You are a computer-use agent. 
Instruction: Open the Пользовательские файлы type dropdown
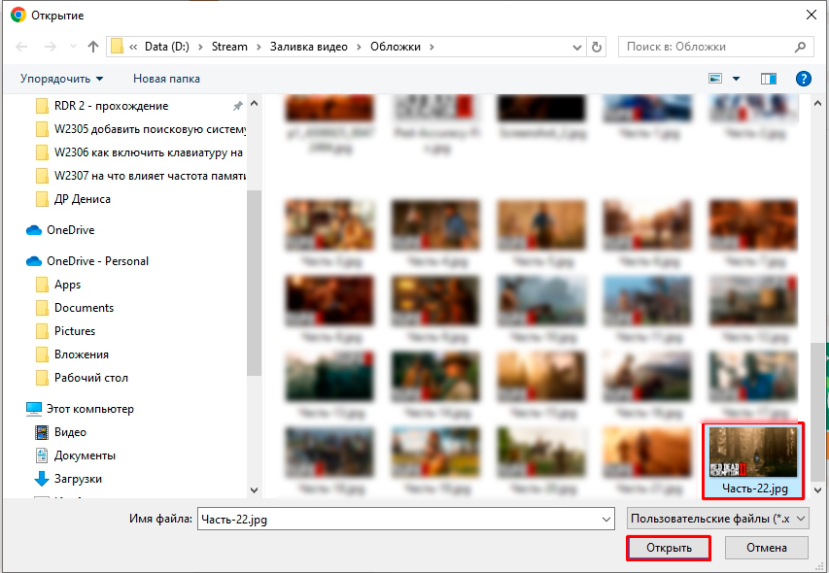click(x=717, y=519)
